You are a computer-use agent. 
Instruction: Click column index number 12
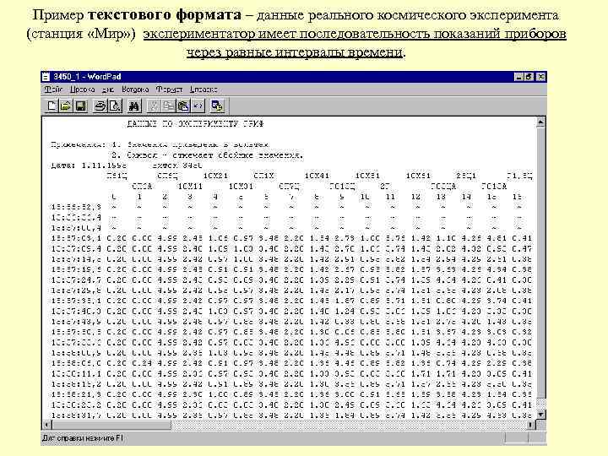[415, 197]
